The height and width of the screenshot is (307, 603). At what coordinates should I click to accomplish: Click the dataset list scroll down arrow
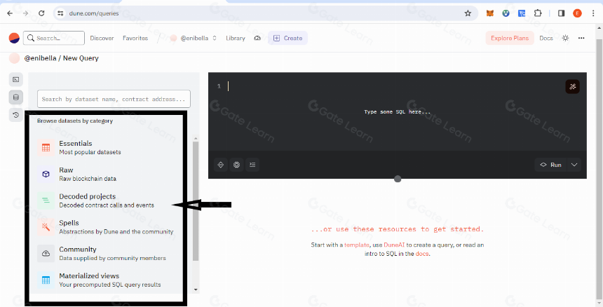tap(196, 289)
